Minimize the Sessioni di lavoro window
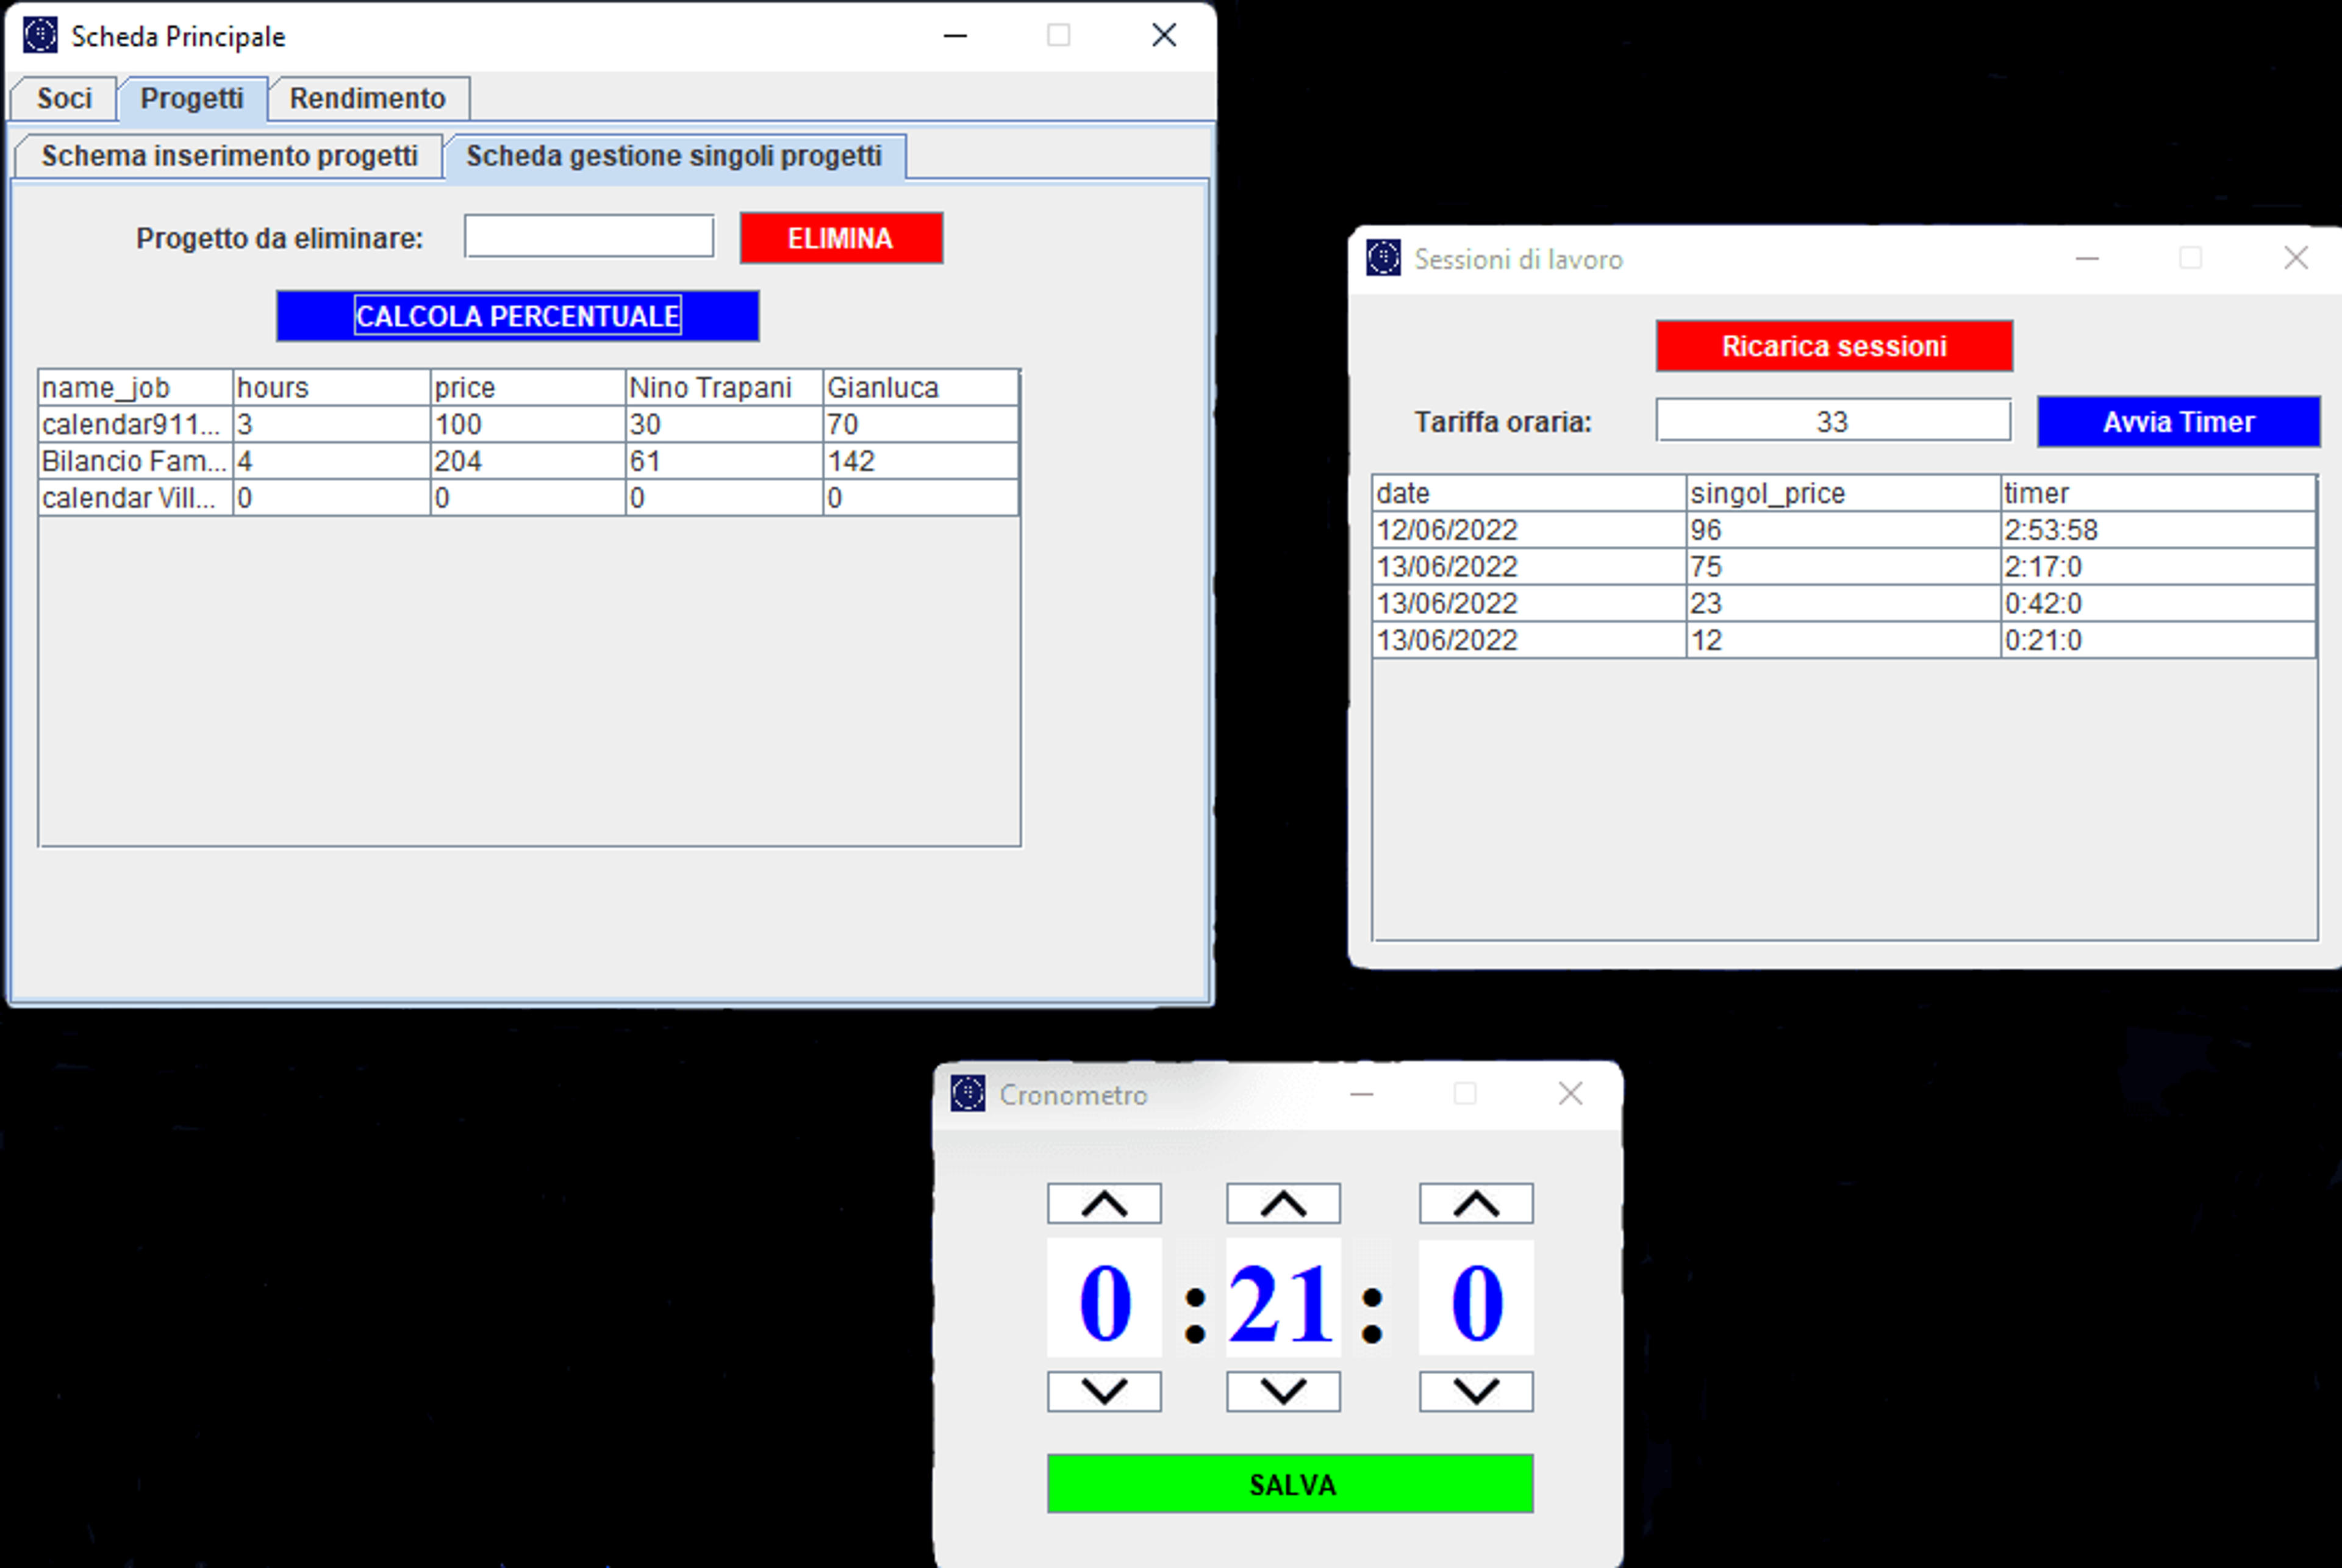 (x=2087, y=258)
